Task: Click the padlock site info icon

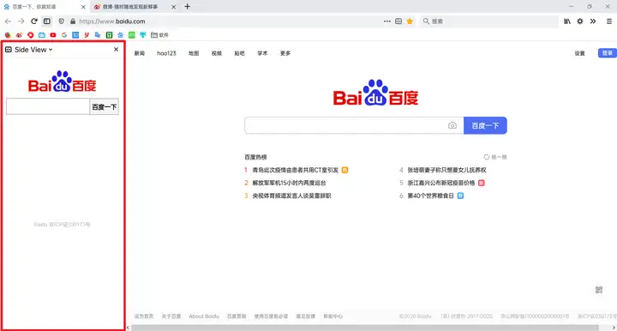Action: point(73,21)
